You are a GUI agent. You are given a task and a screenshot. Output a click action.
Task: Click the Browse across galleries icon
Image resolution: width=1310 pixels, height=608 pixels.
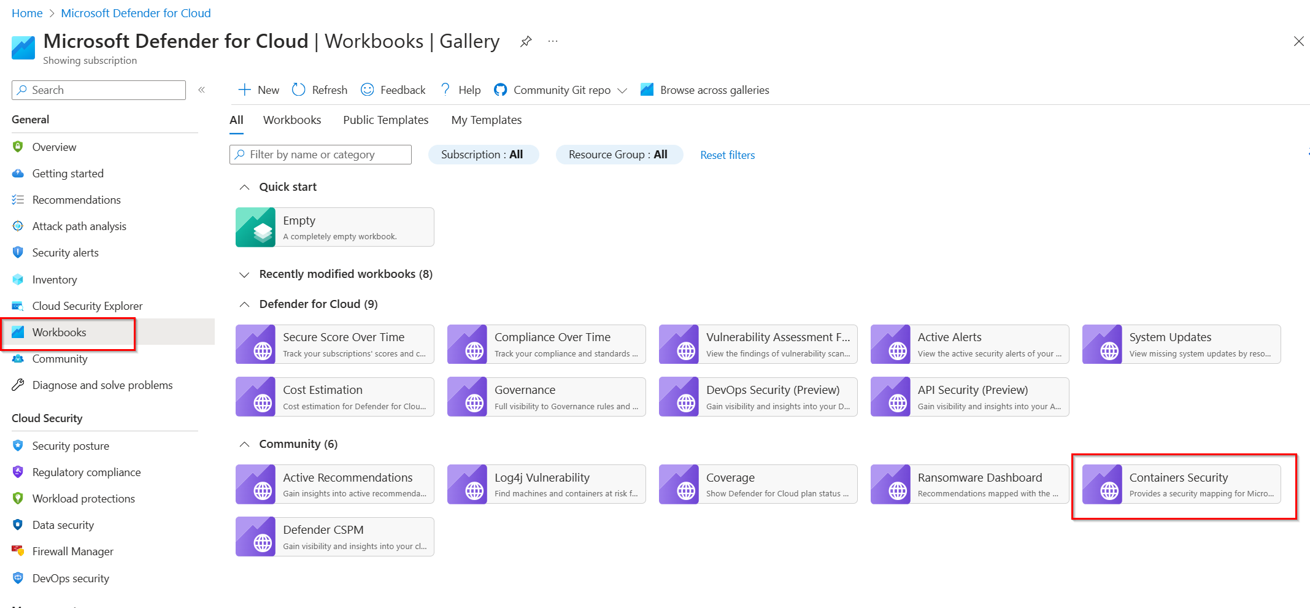click(x=647, y=90)
